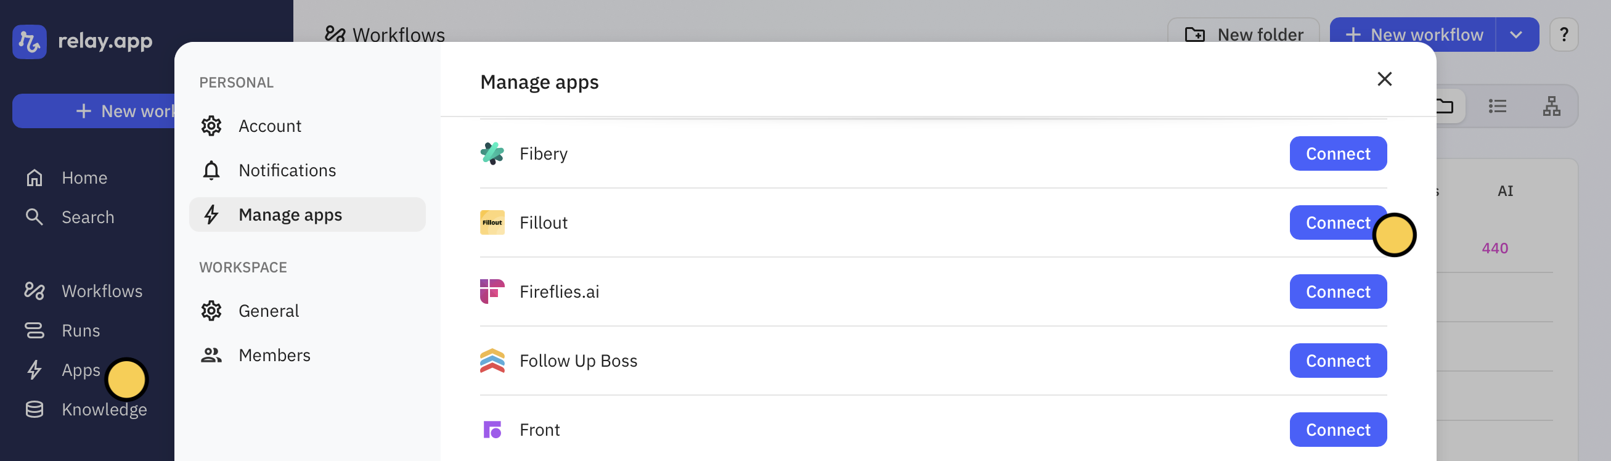Image resolution: width=1611 pixels, height=461 pixels.
Task: Connect the Fibery app
Action: (x=1337, y=154)
